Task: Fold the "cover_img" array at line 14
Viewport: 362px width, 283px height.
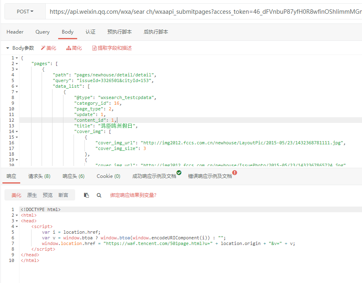Action: pyautogui.click(x=17, y=131)
